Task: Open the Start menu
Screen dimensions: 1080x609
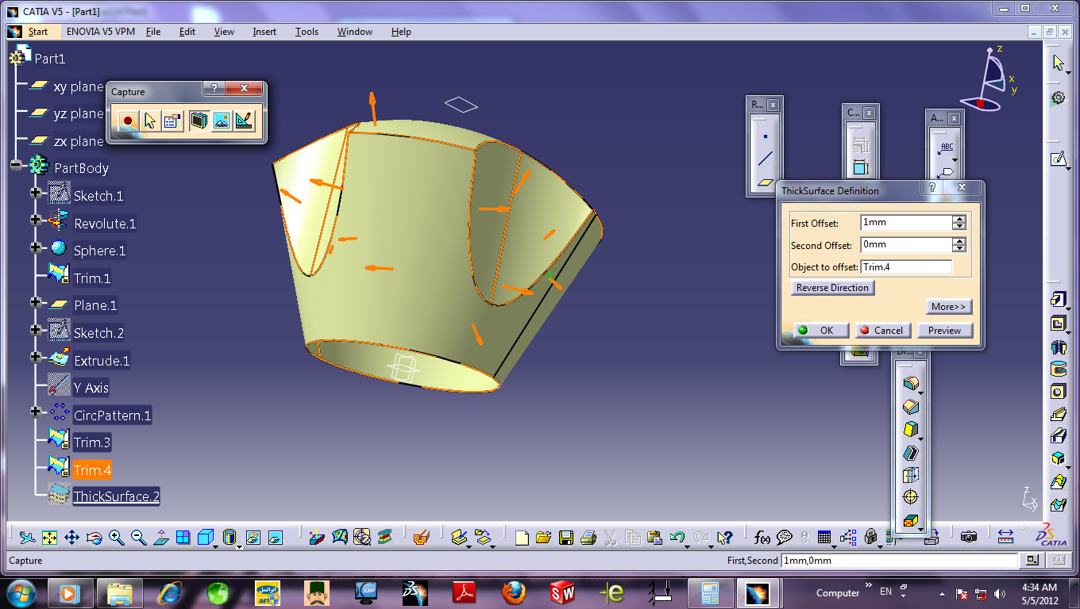Action: (x=38, y=32)
